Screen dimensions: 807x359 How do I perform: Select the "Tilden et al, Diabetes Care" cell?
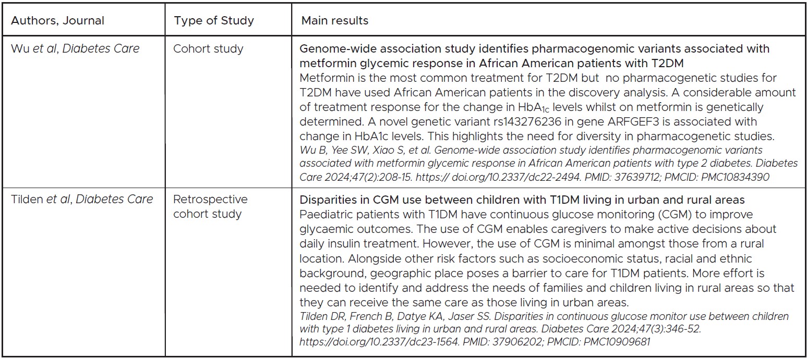[82, 200]
